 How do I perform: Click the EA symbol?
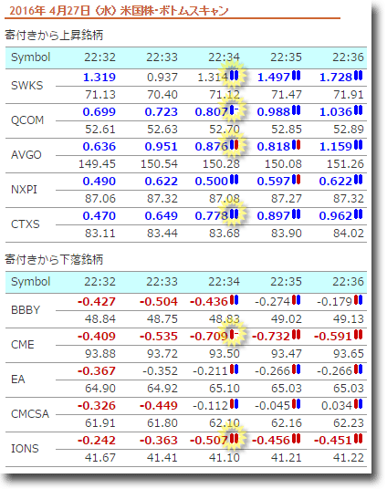[17, 379]
